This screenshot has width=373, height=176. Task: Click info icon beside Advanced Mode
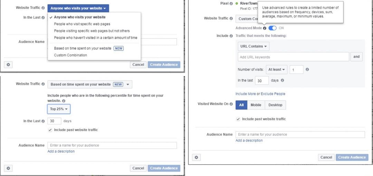tap(265, 28)
